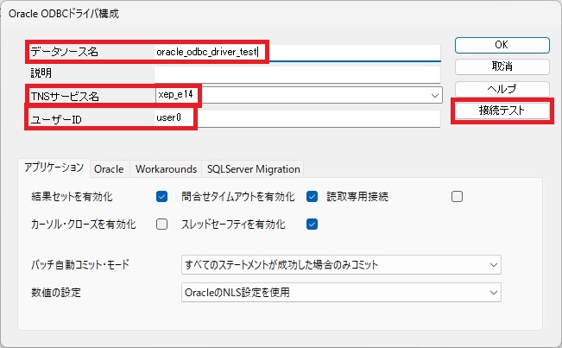This screenshot has width=562, height=348.
Task: Focus the データソース名 input field
Action: point(297,53)
